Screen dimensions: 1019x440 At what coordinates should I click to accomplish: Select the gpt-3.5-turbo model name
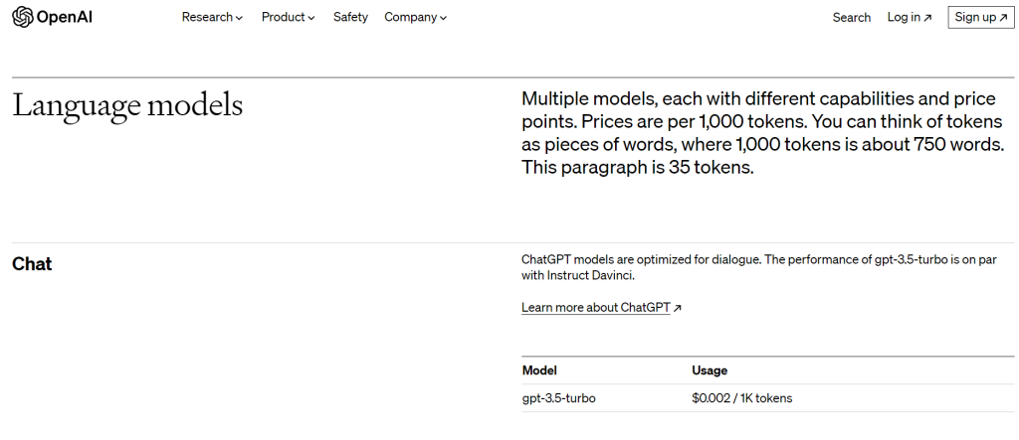pos(559,398)
